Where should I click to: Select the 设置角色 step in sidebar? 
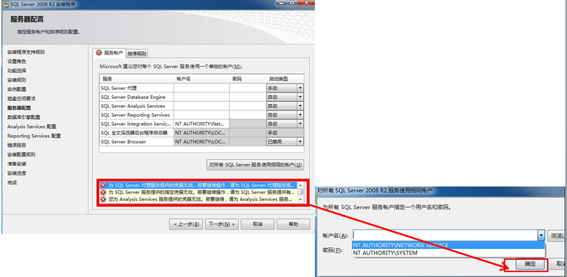coord(16,61)
